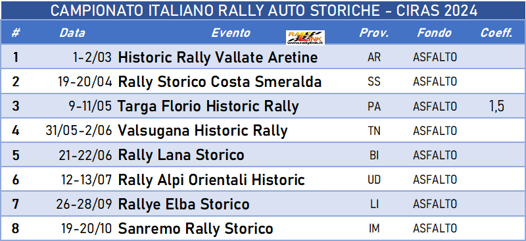The image size is (526, 241).
Task: Click the Prov. column header
Action: pos(374,33)
